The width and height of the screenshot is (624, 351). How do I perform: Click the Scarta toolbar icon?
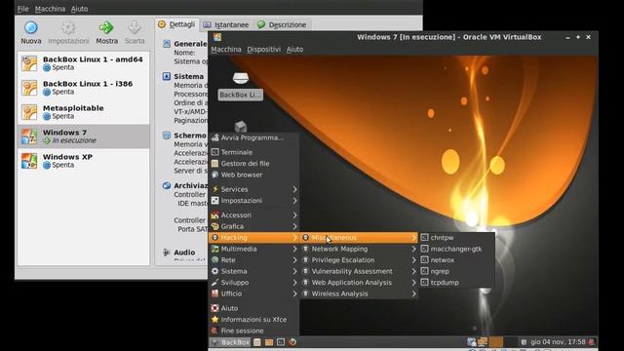click(135, 28)
